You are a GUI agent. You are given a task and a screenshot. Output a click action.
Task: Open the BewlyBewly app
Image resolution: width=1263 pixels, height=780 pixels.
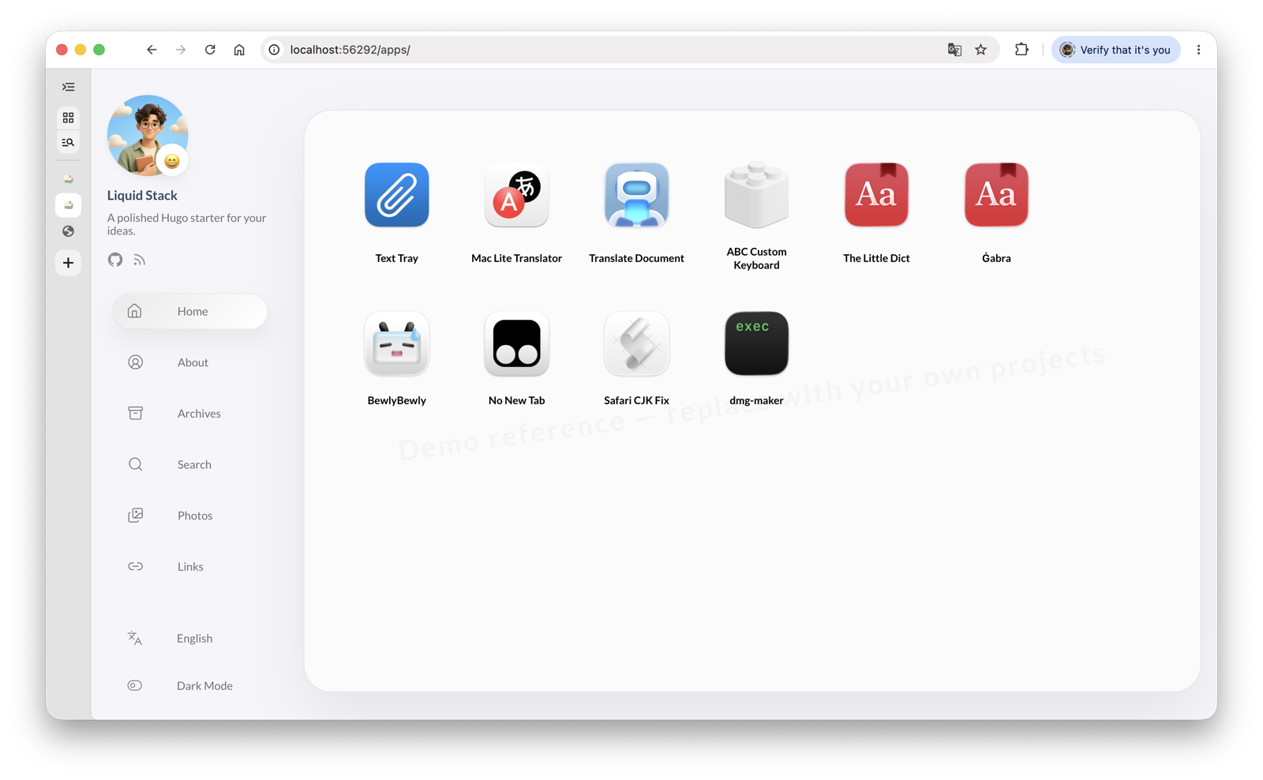pyautogui.click(x=396, y=343)
